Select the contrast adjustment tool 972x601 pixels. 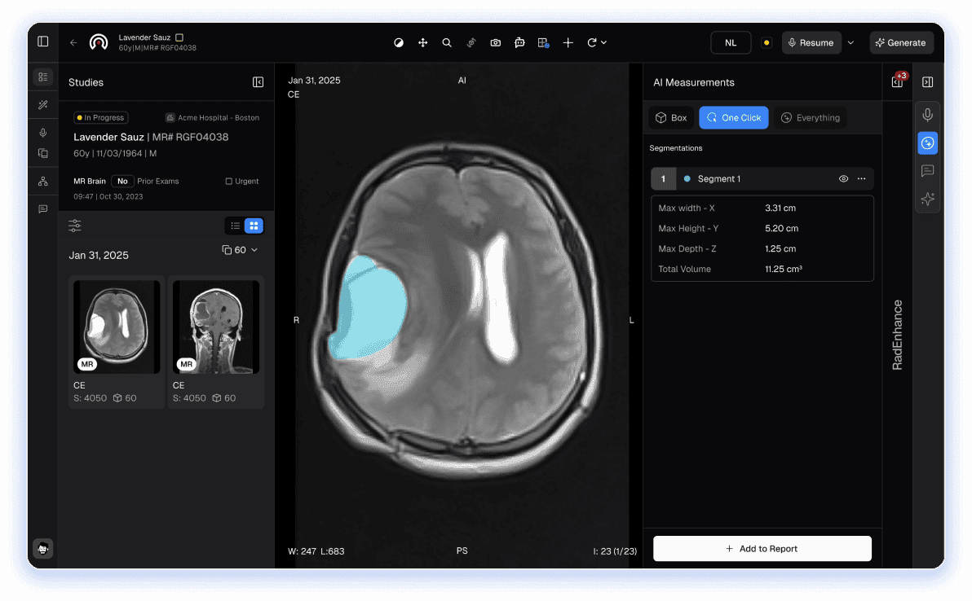pos(399,42)
